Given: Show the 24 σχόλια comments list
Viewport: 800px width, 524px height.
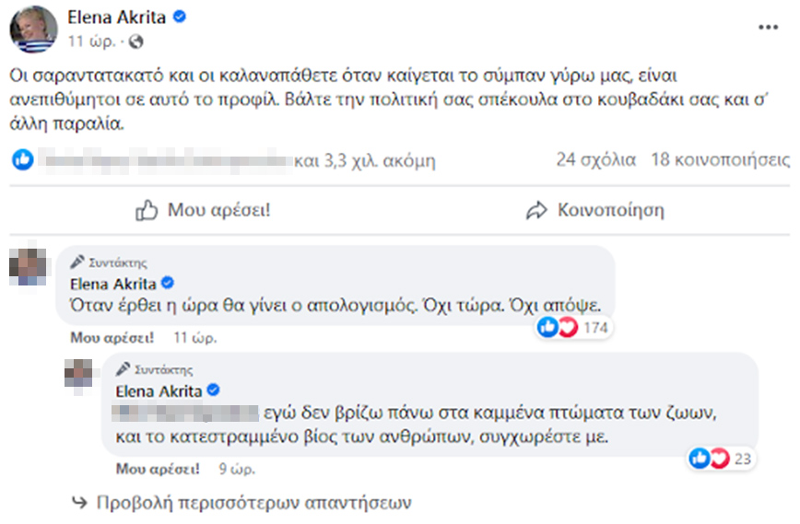Looking at the screenshot, I should click(595, 160).
